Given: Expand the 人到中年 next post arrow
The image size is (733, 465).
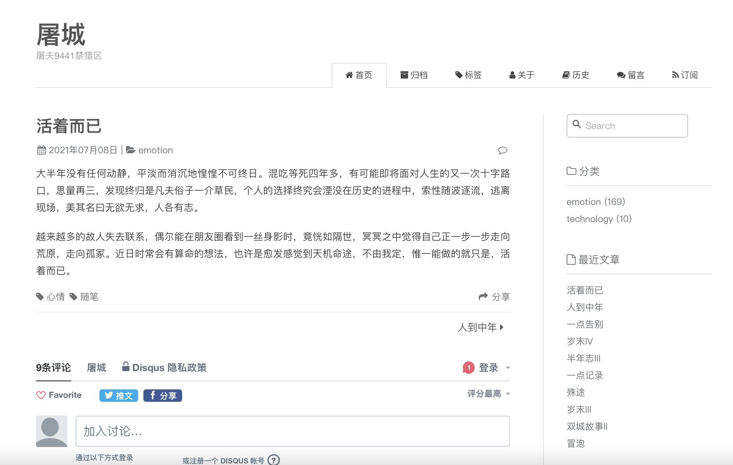Looking at the screenshot, I should click(x=502, y=327).
